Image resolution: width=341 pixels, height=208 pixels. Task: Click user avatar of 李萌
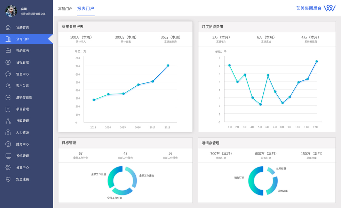[11, 11]
